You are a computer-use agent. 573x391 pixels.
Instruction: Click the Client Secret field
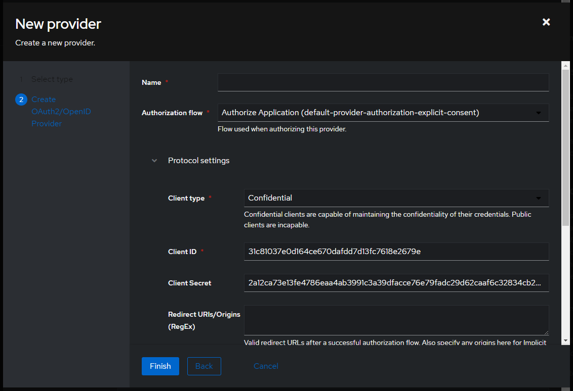click(396, 283)
